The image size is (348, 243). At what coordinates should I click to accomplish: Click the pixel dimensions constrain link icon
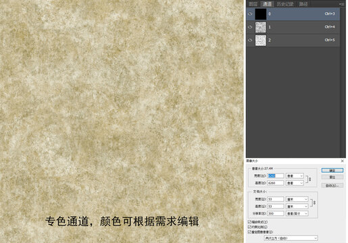(x=309, y=180)
